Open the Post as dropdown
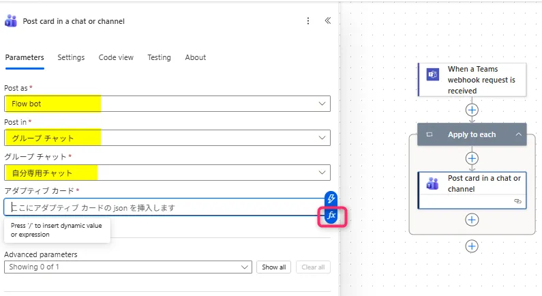This screenshot has height=296, width=542. coord(167,104)
